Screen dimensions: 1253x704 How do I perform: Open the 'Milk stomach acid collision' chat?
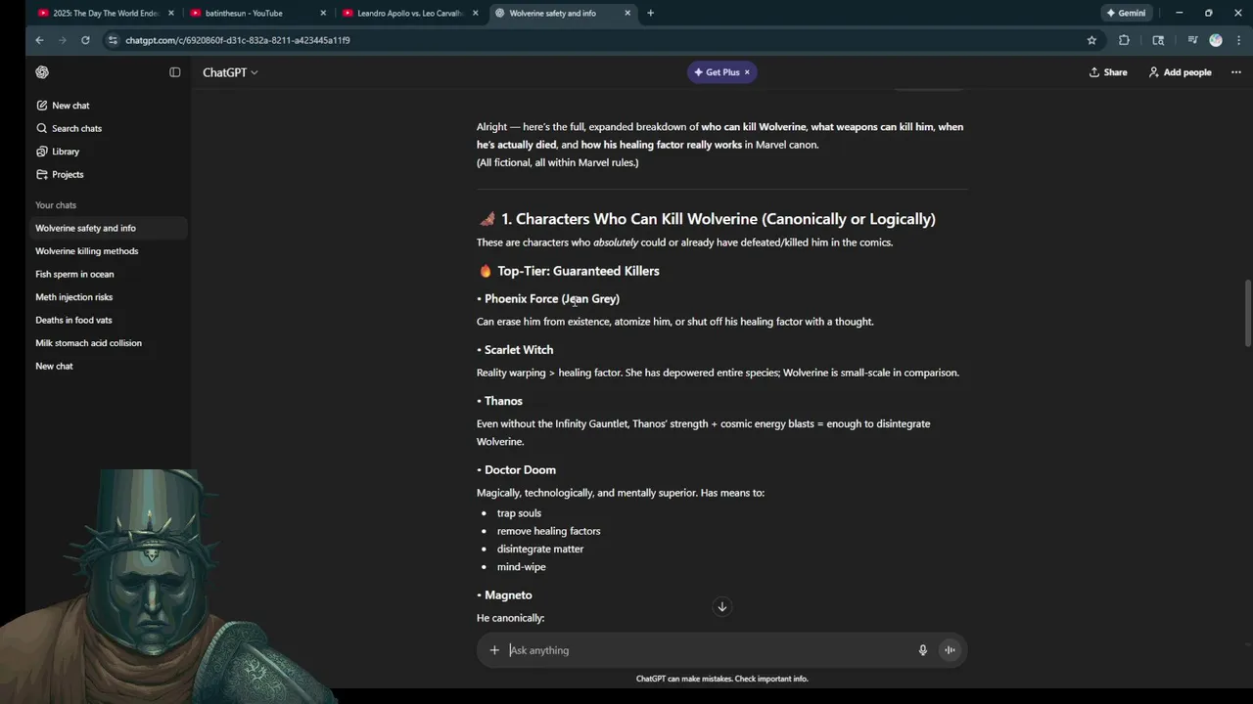pyautogui.click(x=108, y=343)
